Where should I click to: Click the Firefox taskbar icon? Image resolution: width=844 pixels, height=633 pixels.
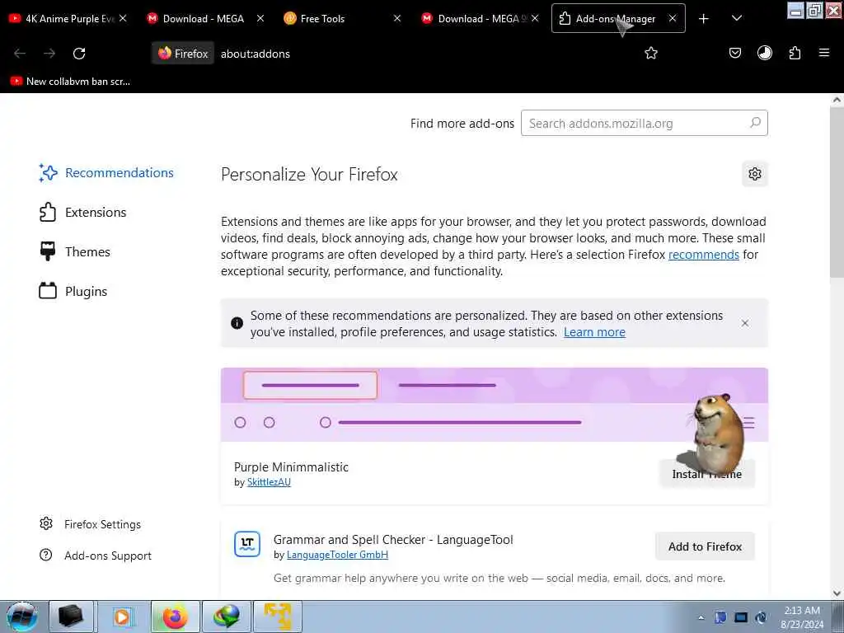pos(175,617)
